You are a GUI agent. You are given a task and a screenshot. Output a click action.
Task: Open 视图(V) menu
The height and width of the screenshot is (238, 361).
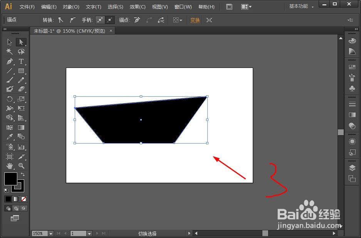tap(160, 7)
